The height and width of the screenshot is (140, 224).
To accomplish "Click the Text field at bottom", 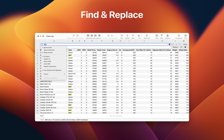I will 116,116.
